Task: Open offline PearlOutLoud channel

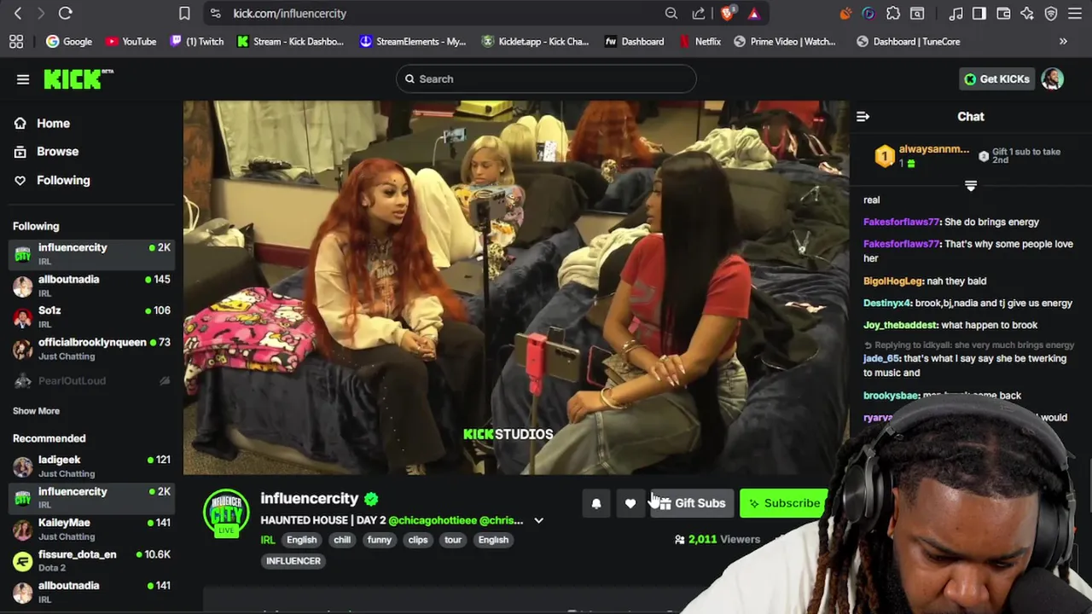Action: pos(91,381)
